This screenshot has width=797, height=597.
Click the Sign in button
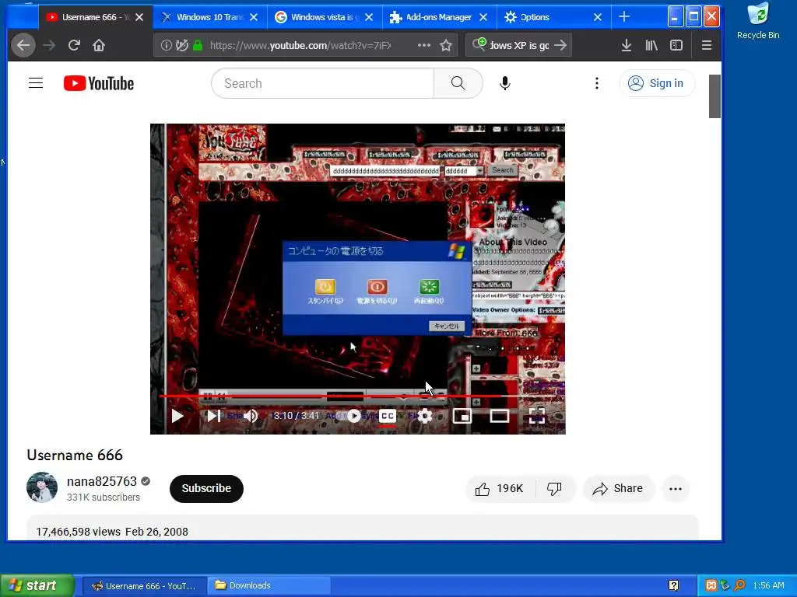pos(657,83)
